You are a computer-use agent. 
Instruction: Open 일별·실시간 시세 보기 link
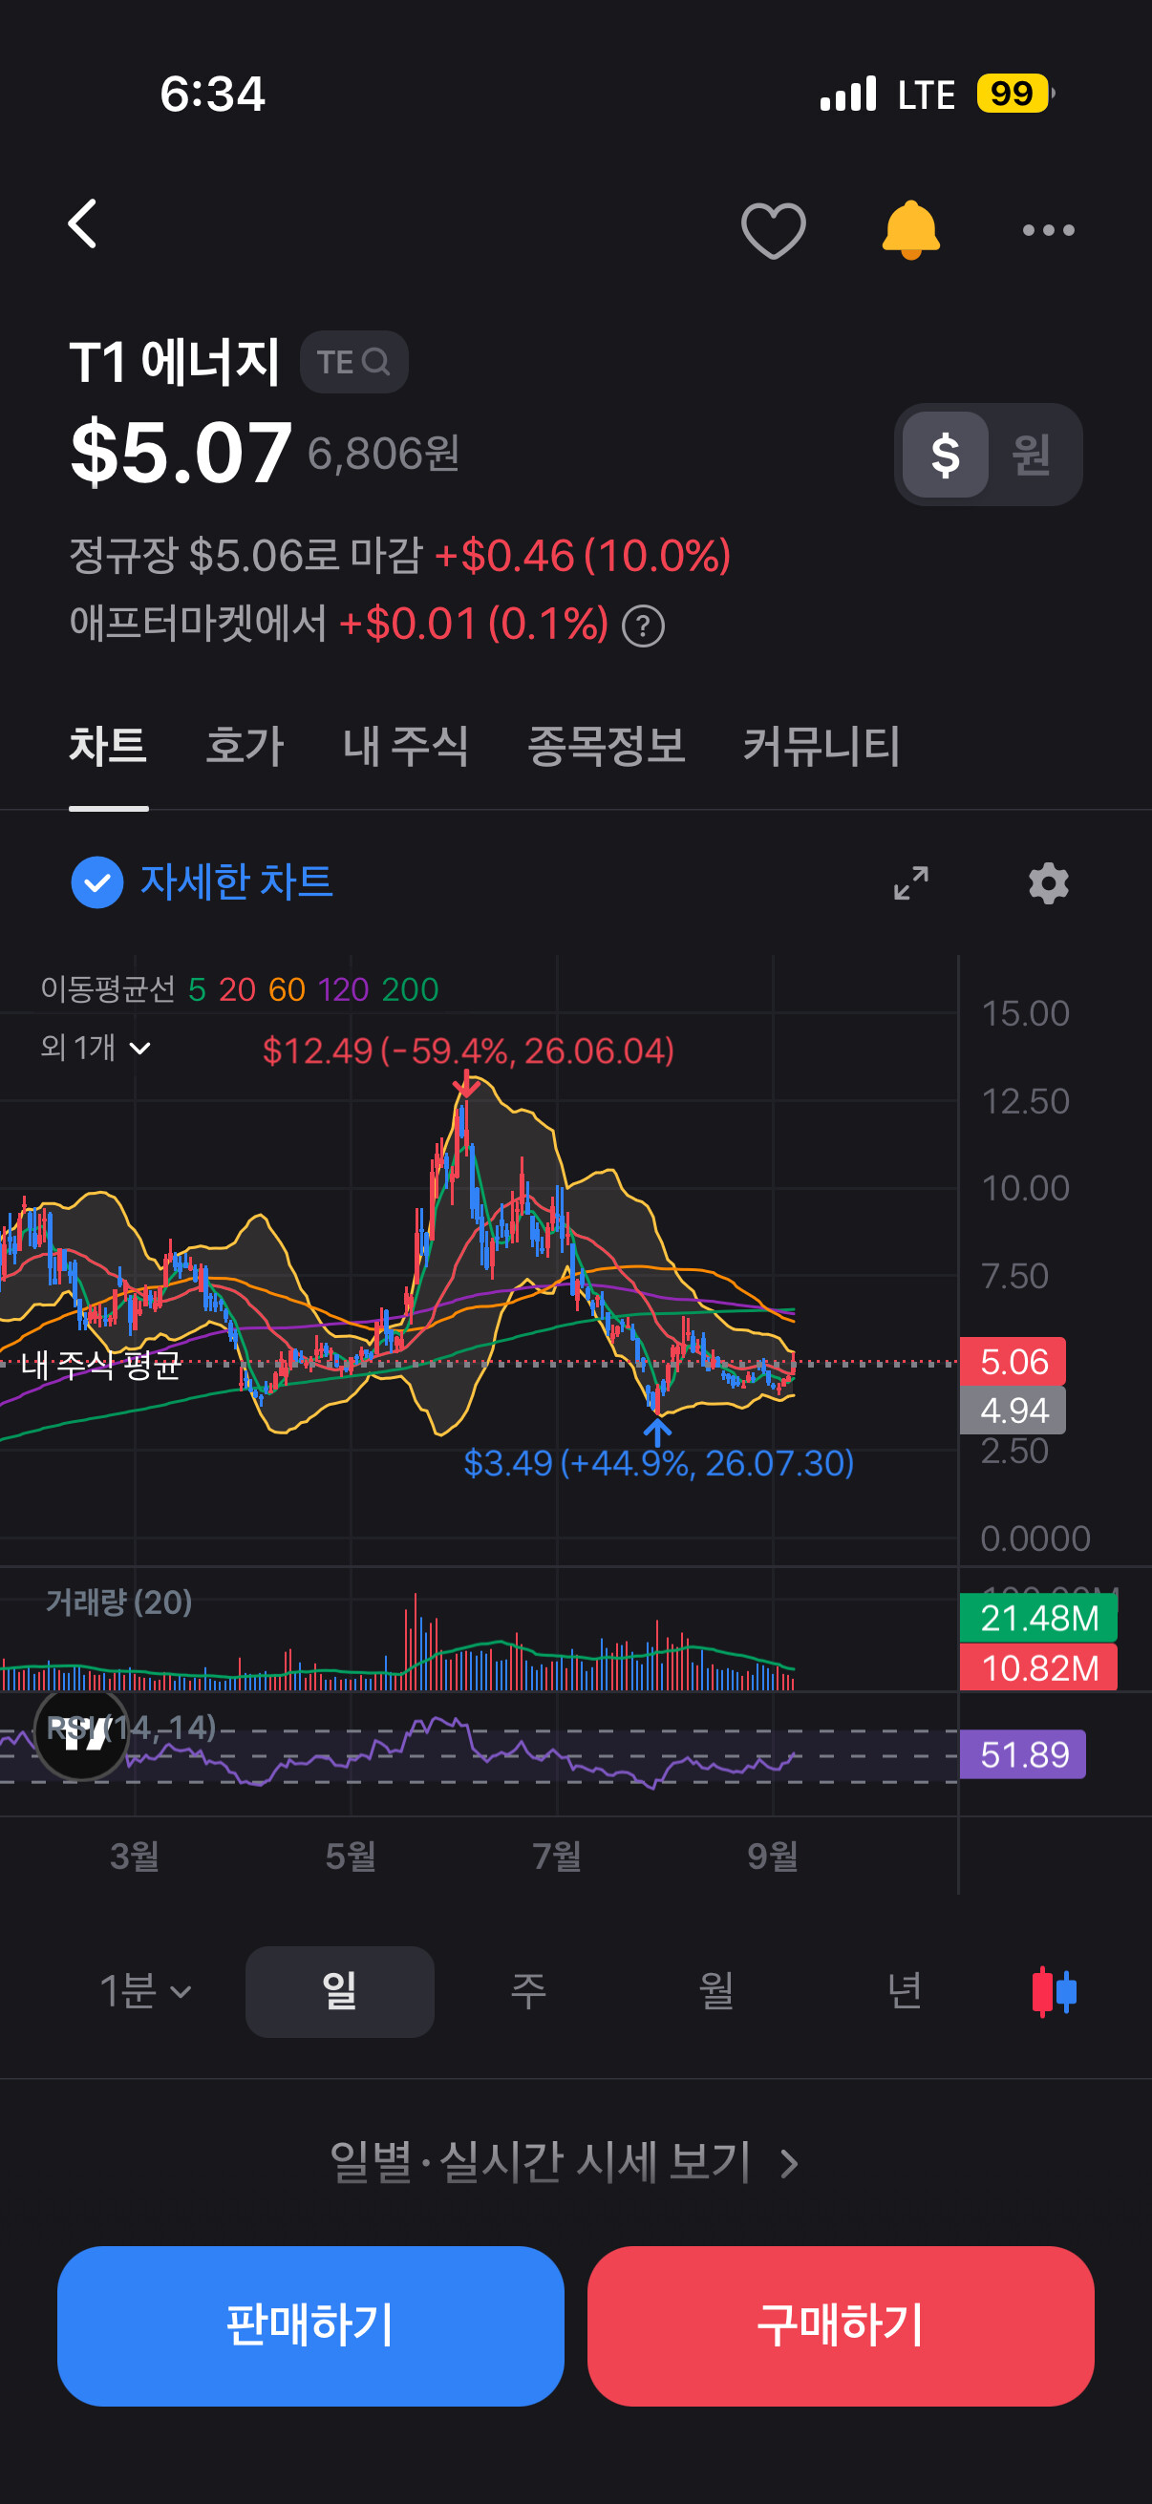(x=564, y=2162)
